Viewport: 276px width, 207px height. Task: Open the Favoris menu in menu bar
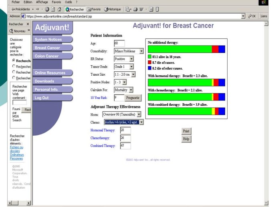click(x=56, y=2)
